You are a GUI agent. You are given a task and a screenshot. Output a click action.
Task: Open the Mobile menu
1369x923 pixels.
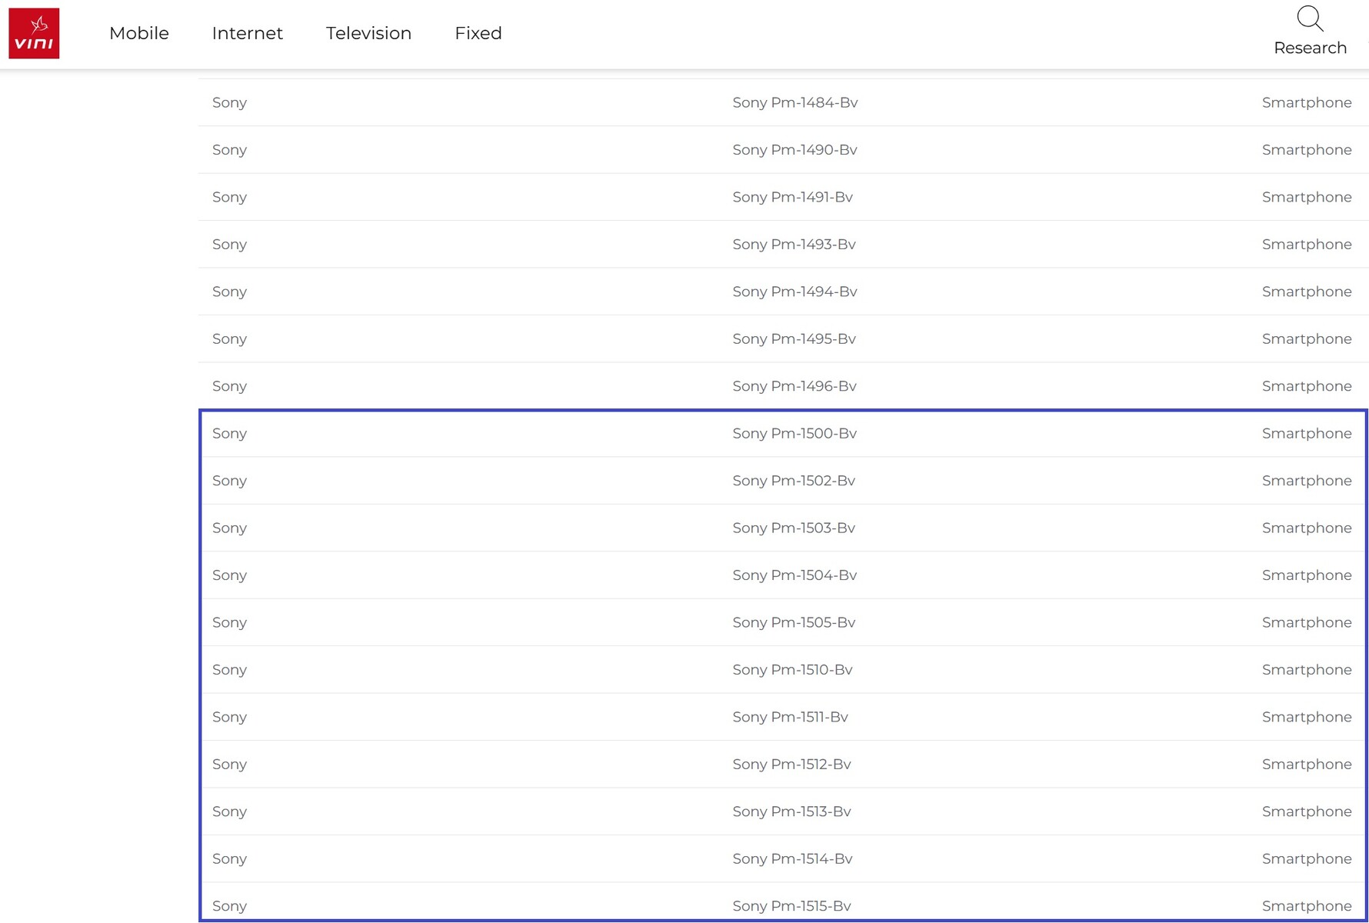[138, 33]
